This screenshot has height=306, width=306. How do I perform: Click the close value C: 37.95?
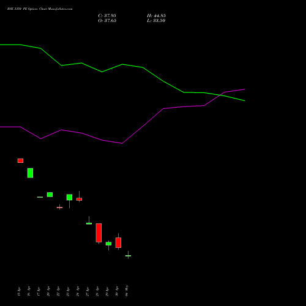click(x=107, y=16)
